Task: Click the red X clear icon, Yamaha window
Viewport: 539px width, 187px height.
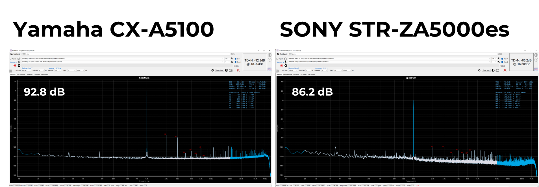Action: tap(238, 70)
